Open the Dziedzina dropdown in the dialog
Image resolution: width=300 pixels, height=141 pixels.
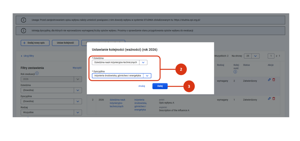pos(143,62)
